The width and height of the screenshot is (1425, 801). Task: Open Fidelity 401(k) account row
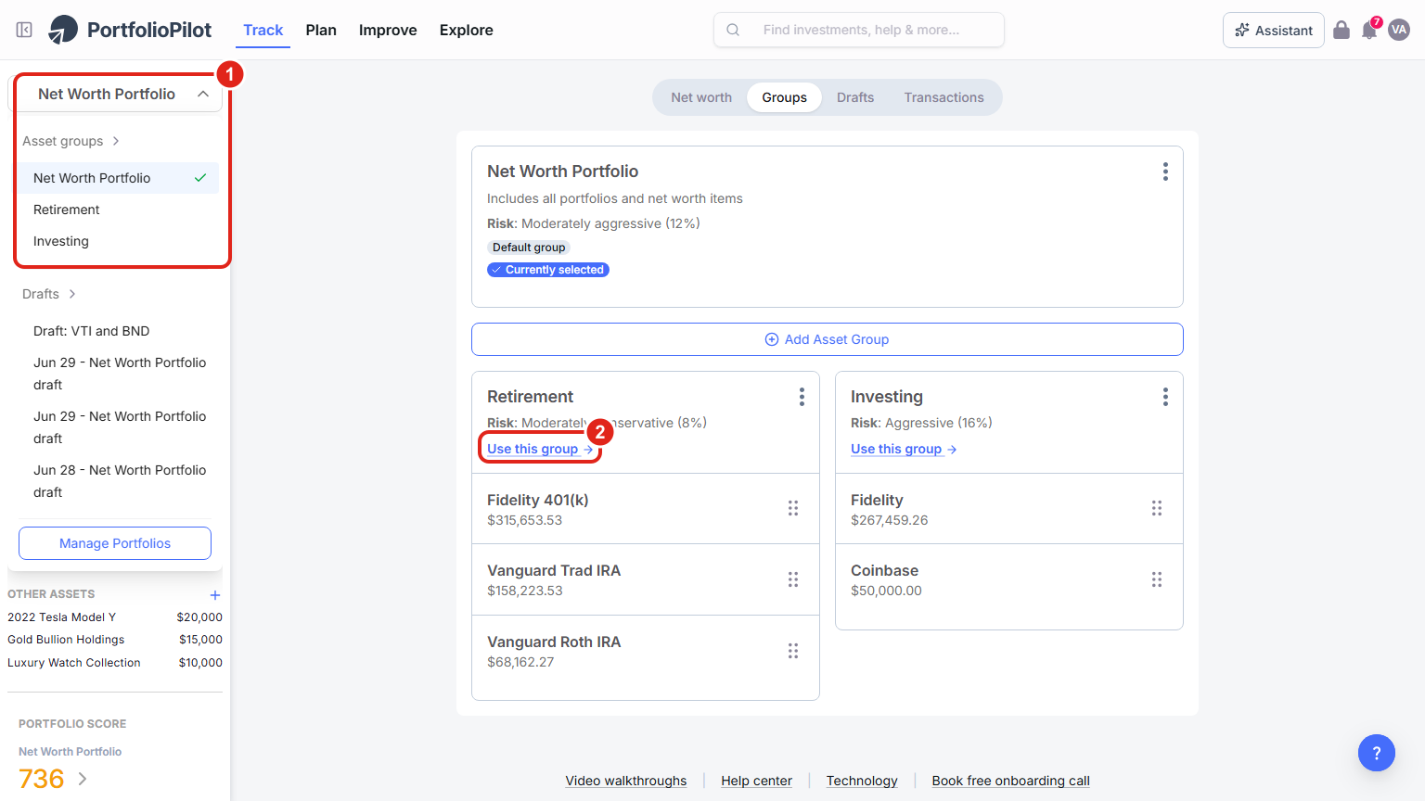646,509
